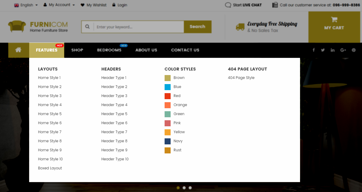
Task: Open My Wishlist link
Action: (97, 5)
